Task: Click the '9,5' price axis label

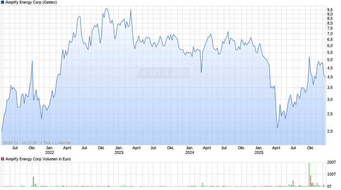Action: click(x=330, y=10)
